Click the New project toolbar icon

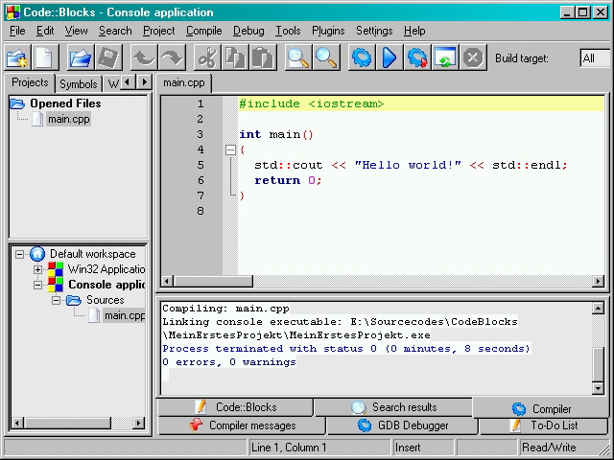[17, 58]
